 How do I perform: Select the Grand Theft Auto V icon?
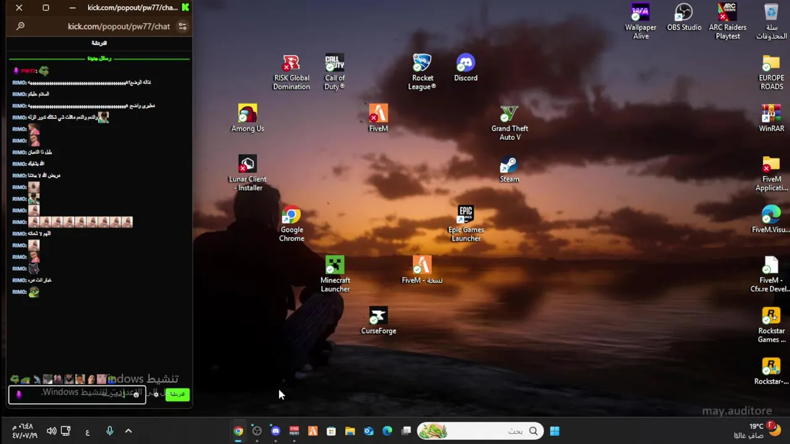point(509,123)
